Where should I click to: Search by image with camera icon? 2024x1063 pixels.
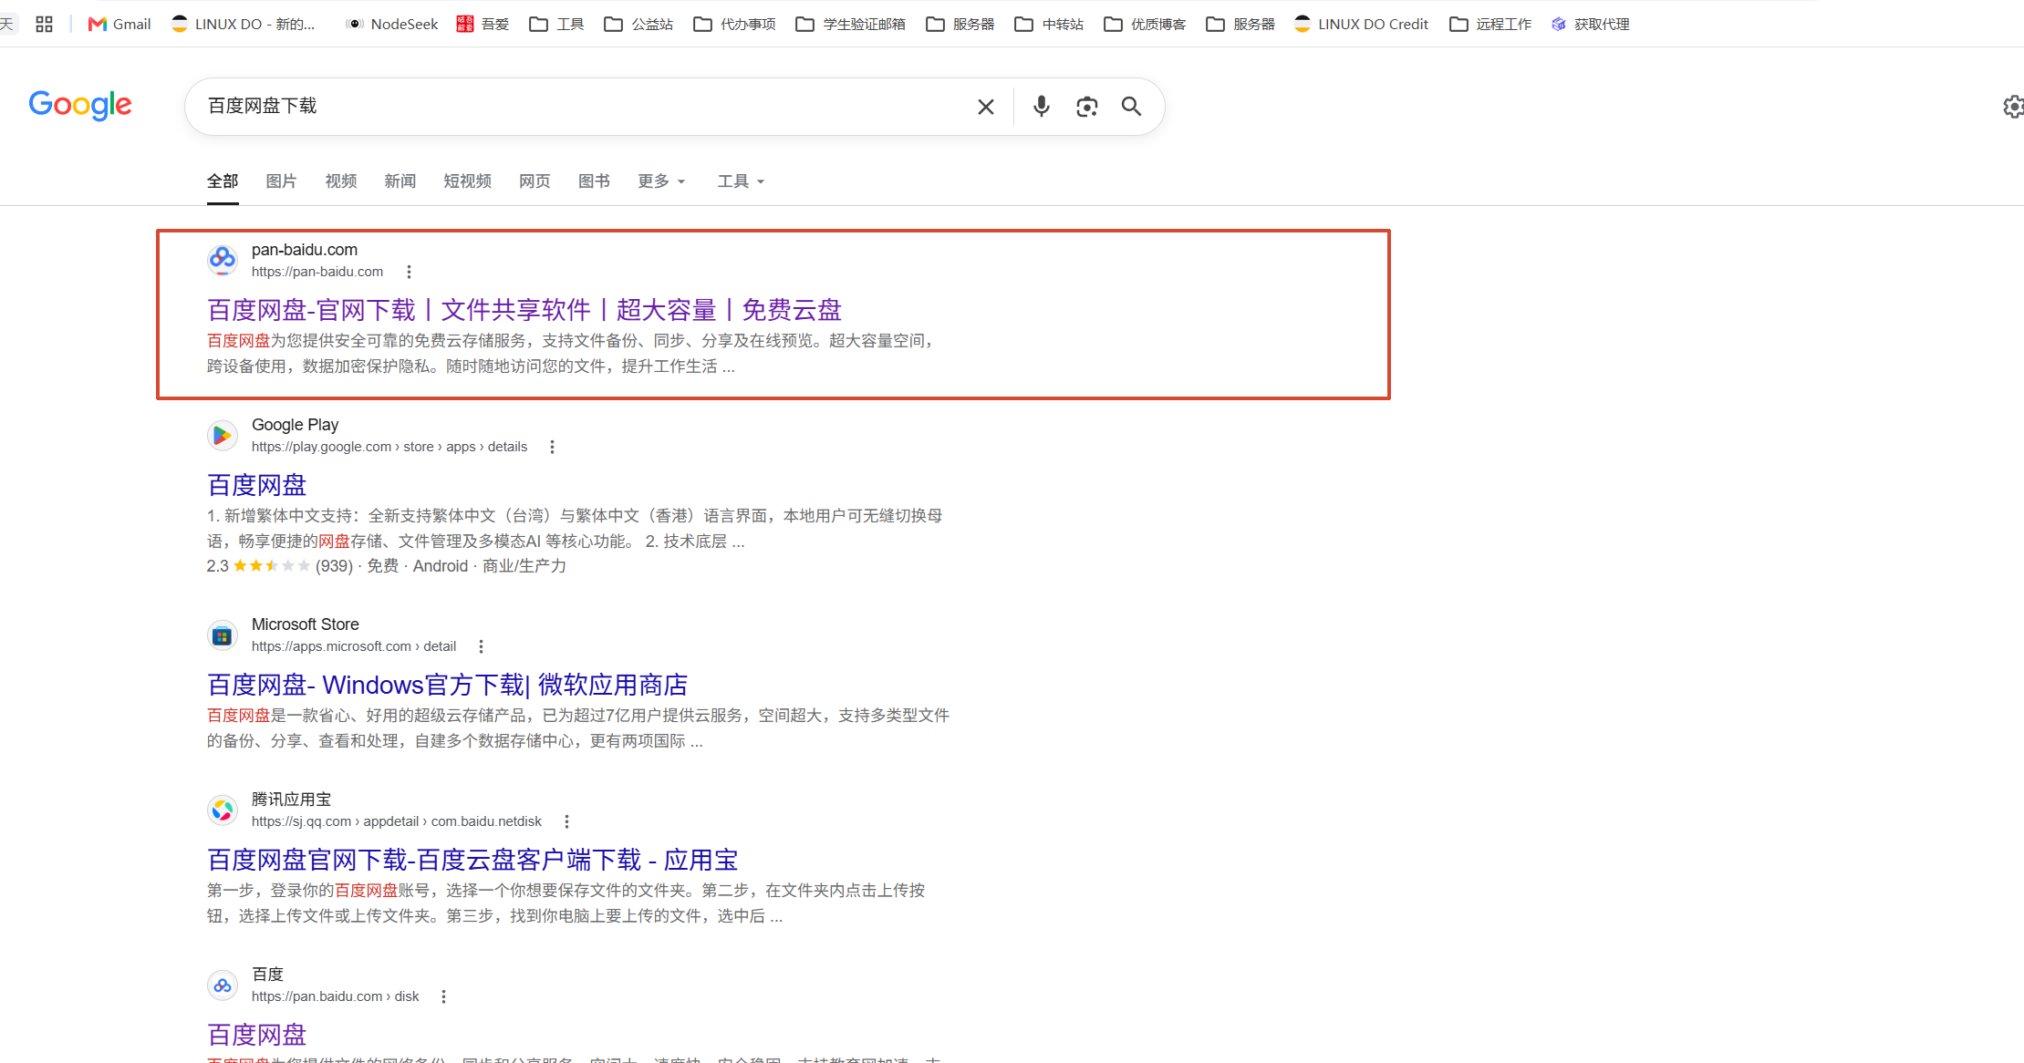1086,107
